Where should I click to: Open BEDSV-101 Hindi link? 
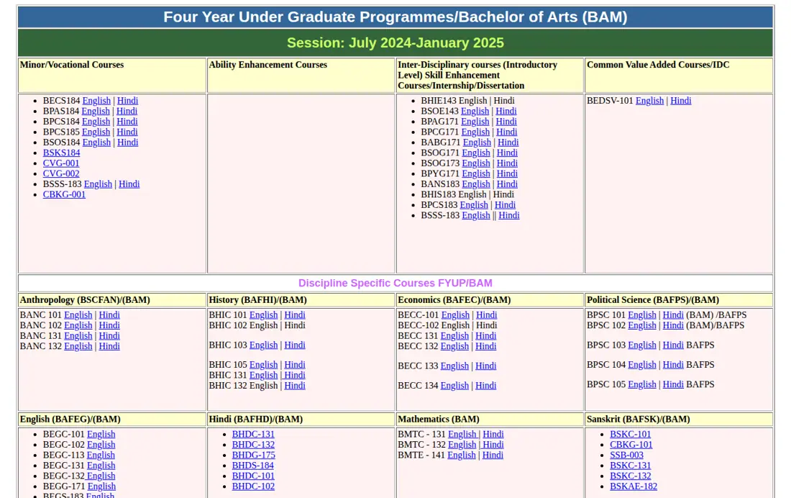[x=680, y=101]
